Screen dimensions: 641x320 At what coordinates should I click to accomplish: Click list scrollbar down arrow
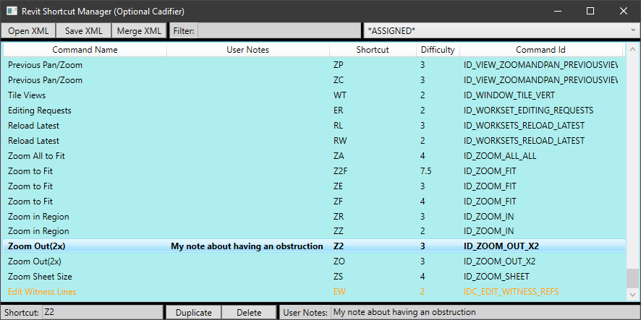tap(632, 294)
